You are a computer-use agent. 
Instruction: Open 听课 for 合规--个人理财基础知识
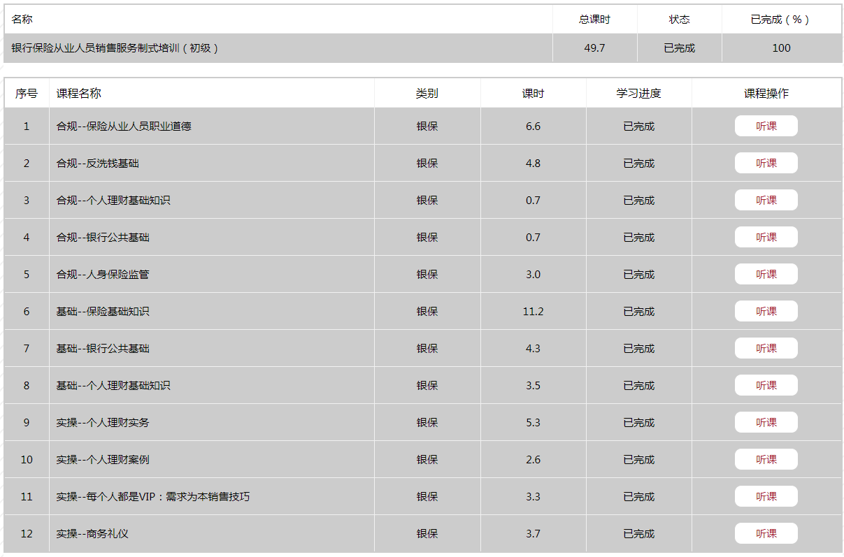pyautogui.click(x=766, y=201)
